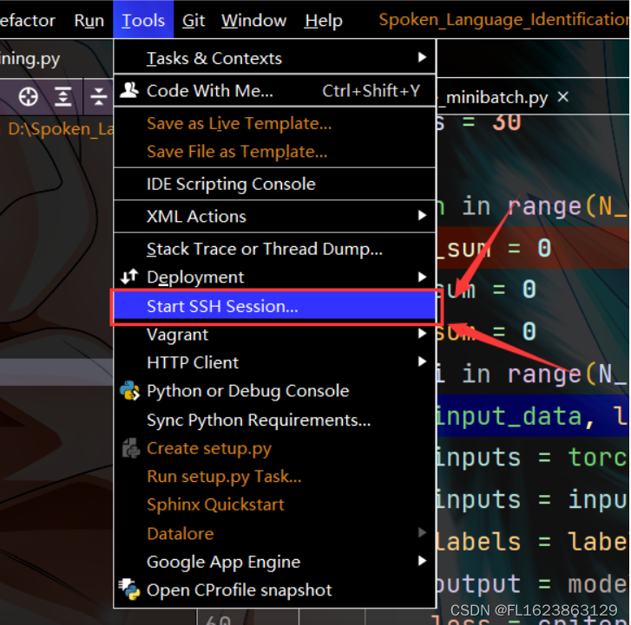Select Code With Me menu entry
This screenshot has width=631, height=625.
click(x=275, y=91)
